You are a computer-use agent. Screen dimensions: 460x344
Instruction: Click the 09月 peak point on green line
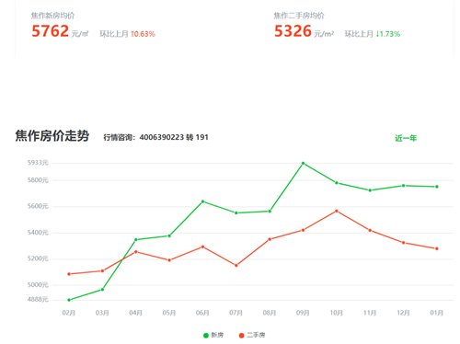pyautogui.click(x=303, y=164)
